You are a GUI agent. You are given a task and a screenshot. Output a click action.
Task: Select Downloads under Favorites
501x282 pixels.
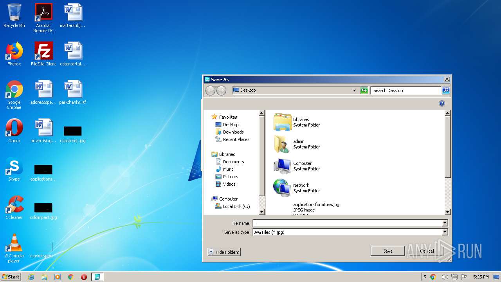click(230, 132)
